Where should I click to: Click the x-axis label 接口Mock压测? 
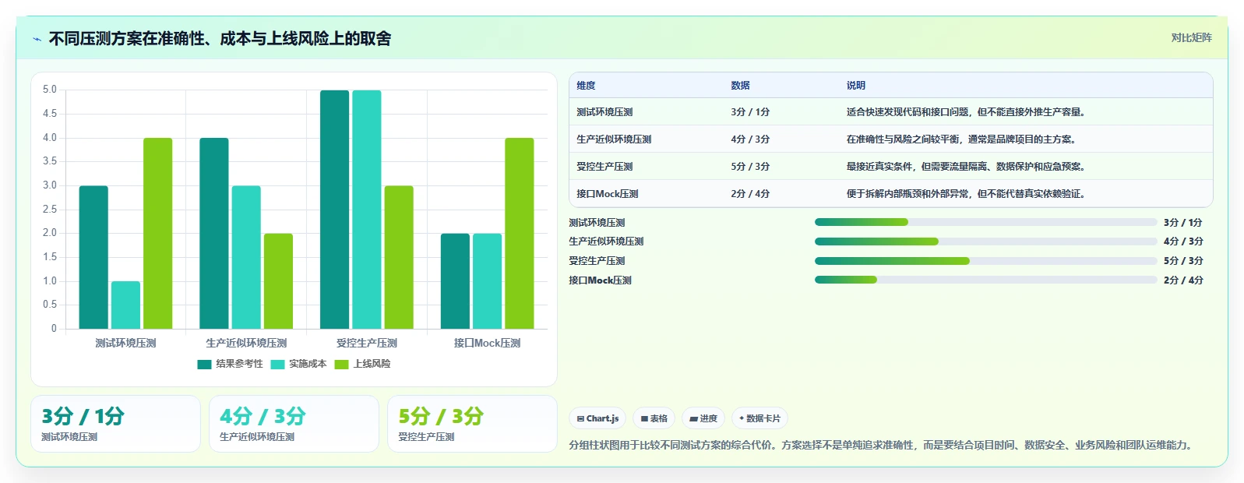[487, 343]
